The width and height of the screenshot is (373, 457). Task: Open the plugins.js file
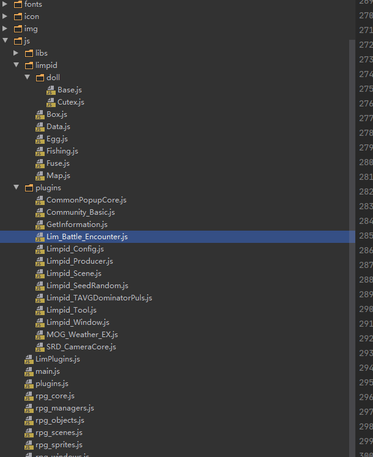point(52,384)
